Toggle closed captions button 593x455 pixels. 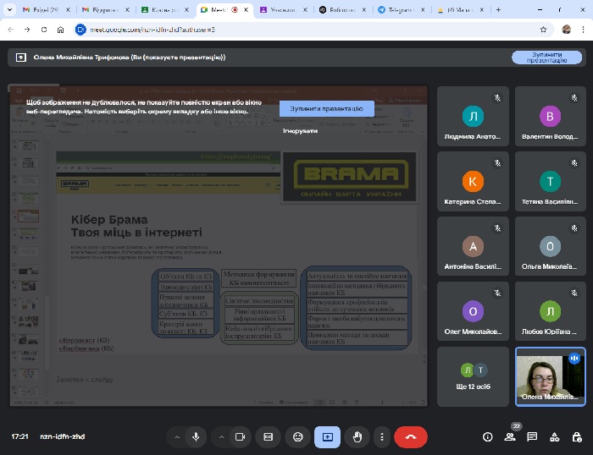[269, 436]
